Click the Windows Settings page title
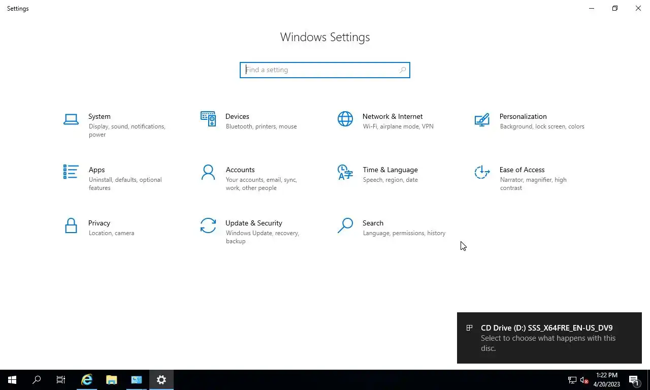The width and height of the screenshot is (650, 390). point(325,37)
